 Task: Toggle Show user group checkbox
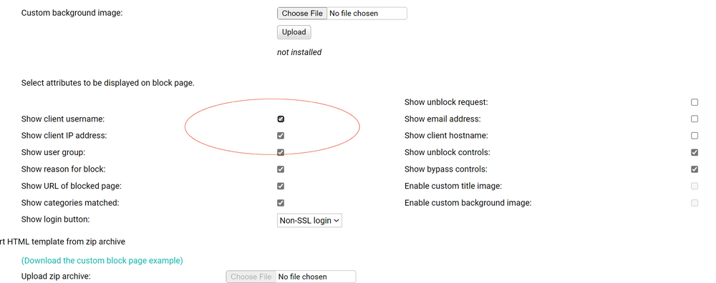coord(281,153)
